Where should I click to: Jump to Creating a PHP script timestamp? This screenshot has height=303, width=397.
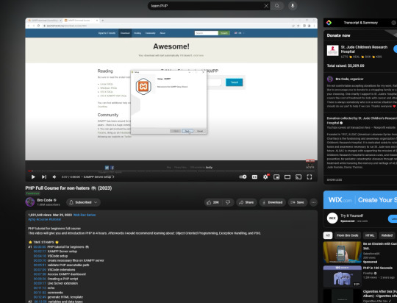pyautogui.click(x=40, y=279)
